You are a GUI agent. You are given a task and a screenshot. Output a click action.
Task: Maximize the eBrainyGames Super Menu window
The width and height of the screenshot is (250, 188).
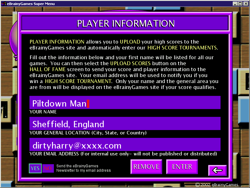pyautogui.click(x=240, y=3)
